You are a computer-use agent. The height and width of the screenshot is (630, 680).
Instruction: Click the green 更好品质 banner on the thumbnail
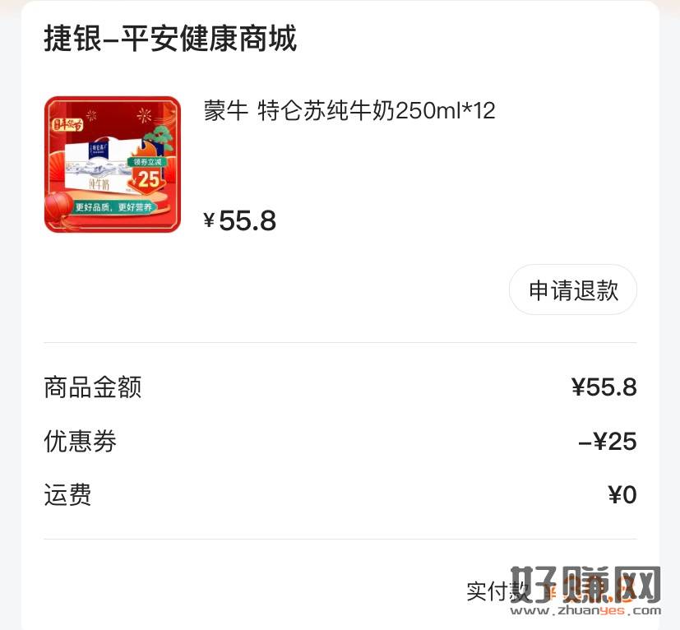pos(113,207)
